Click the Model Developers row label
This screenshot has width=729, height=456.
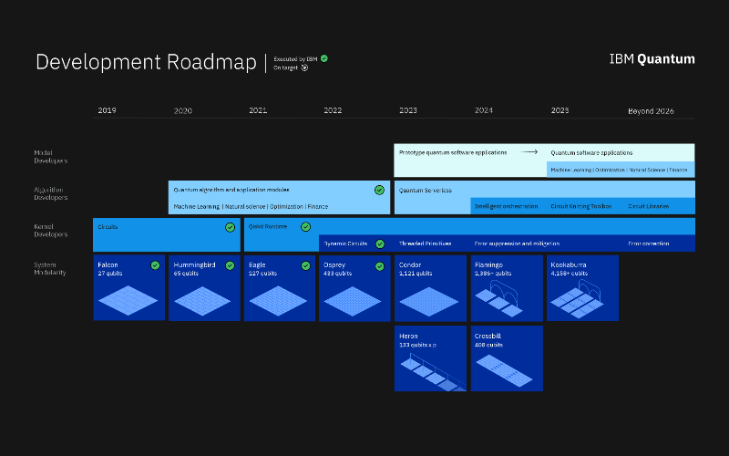[x=51, y=157]
